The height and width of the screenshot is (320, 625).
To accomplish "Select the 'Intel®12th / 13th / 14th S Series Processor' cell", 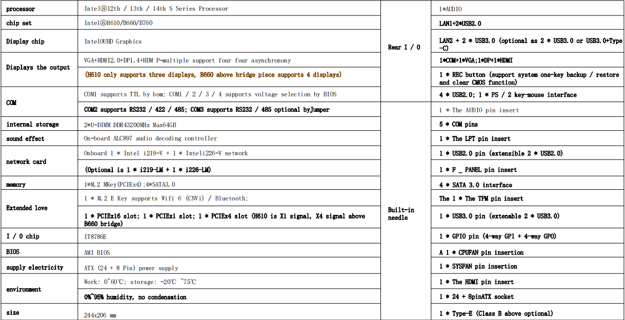I will (156, 9).
